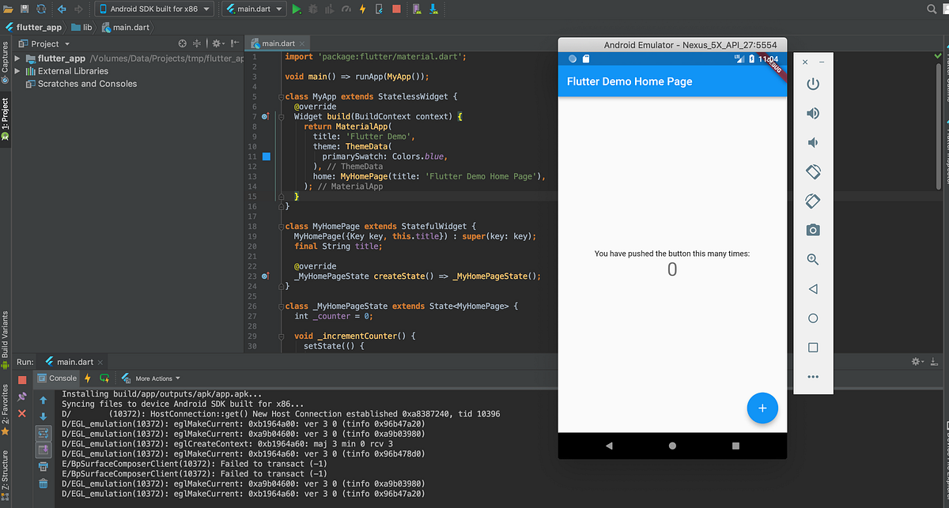
Task: Rotate the emulator left with rotate icon
Action: click(813, 171)
